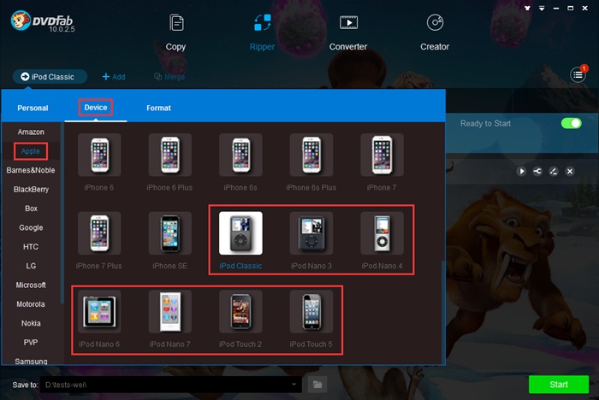
Task: Select the iPod Classic profile
Action: pos(240,241)
